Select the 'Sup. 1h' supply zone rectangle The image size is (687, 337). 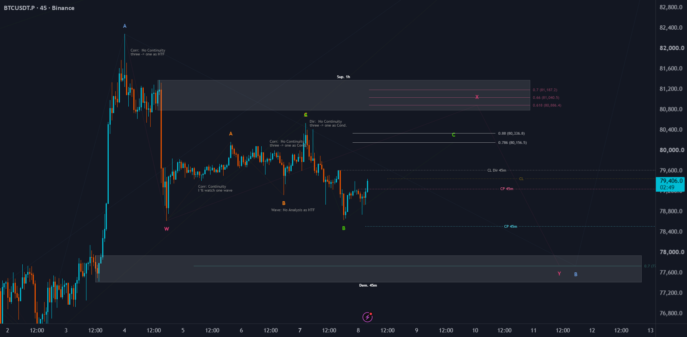(x=343, y=95)
